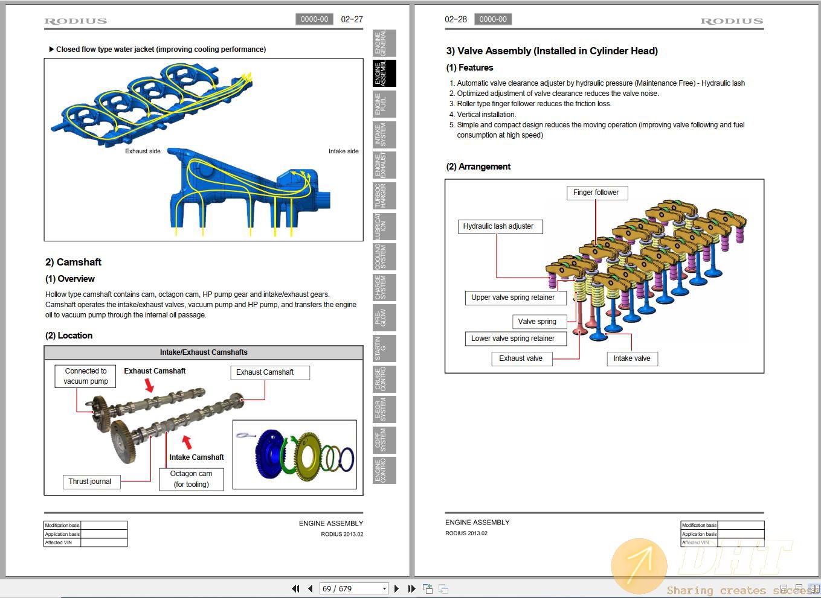Click the '02-28' page number on right page
Screen dimensions: 821x598
pyautogui.click(x=456, y=19)
